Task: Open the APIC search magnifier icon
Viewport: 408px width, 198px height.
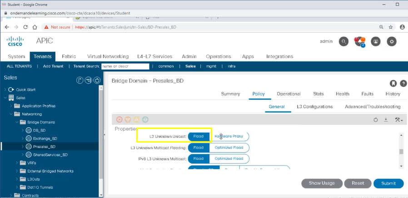Action: [x=344, y=41]
